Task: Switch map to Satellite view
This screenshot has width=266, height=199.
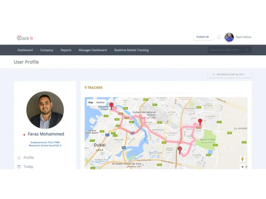Action: click(101, 102)
